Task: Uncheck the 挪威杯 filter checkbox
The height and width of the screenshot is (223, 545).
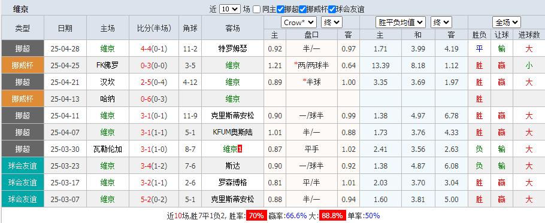Action: [x=302, y=10]
